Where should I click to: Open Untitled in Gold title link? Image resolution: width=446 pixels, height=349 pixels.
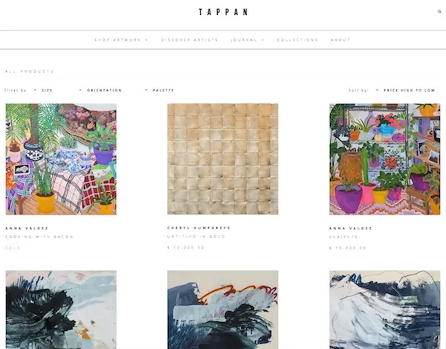click(196, 237)
